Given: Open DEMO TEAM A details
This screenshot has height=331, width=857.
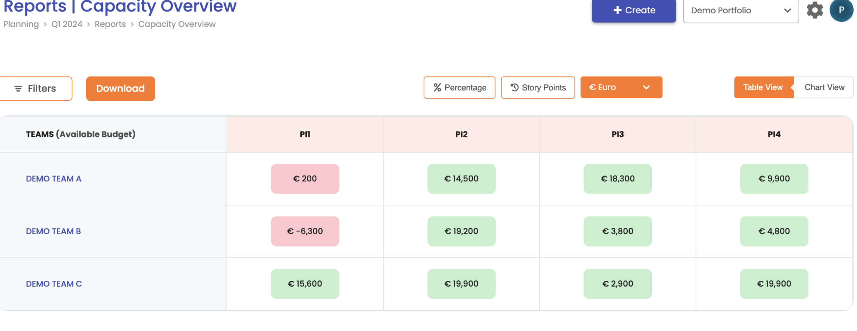Looking at the screenshot, I should click(x=54, y=179).
